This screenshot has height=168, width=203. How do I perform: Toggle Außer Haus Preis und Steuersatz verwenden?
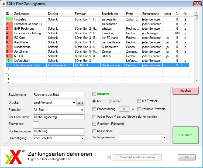94,116
